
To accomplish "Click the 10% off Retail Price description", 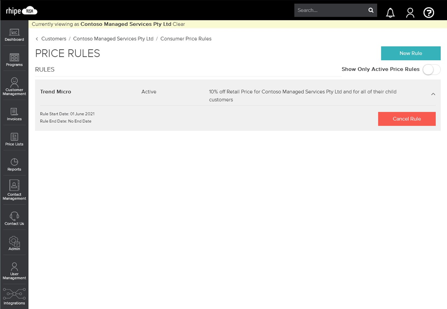I will (x=303, y=96).
